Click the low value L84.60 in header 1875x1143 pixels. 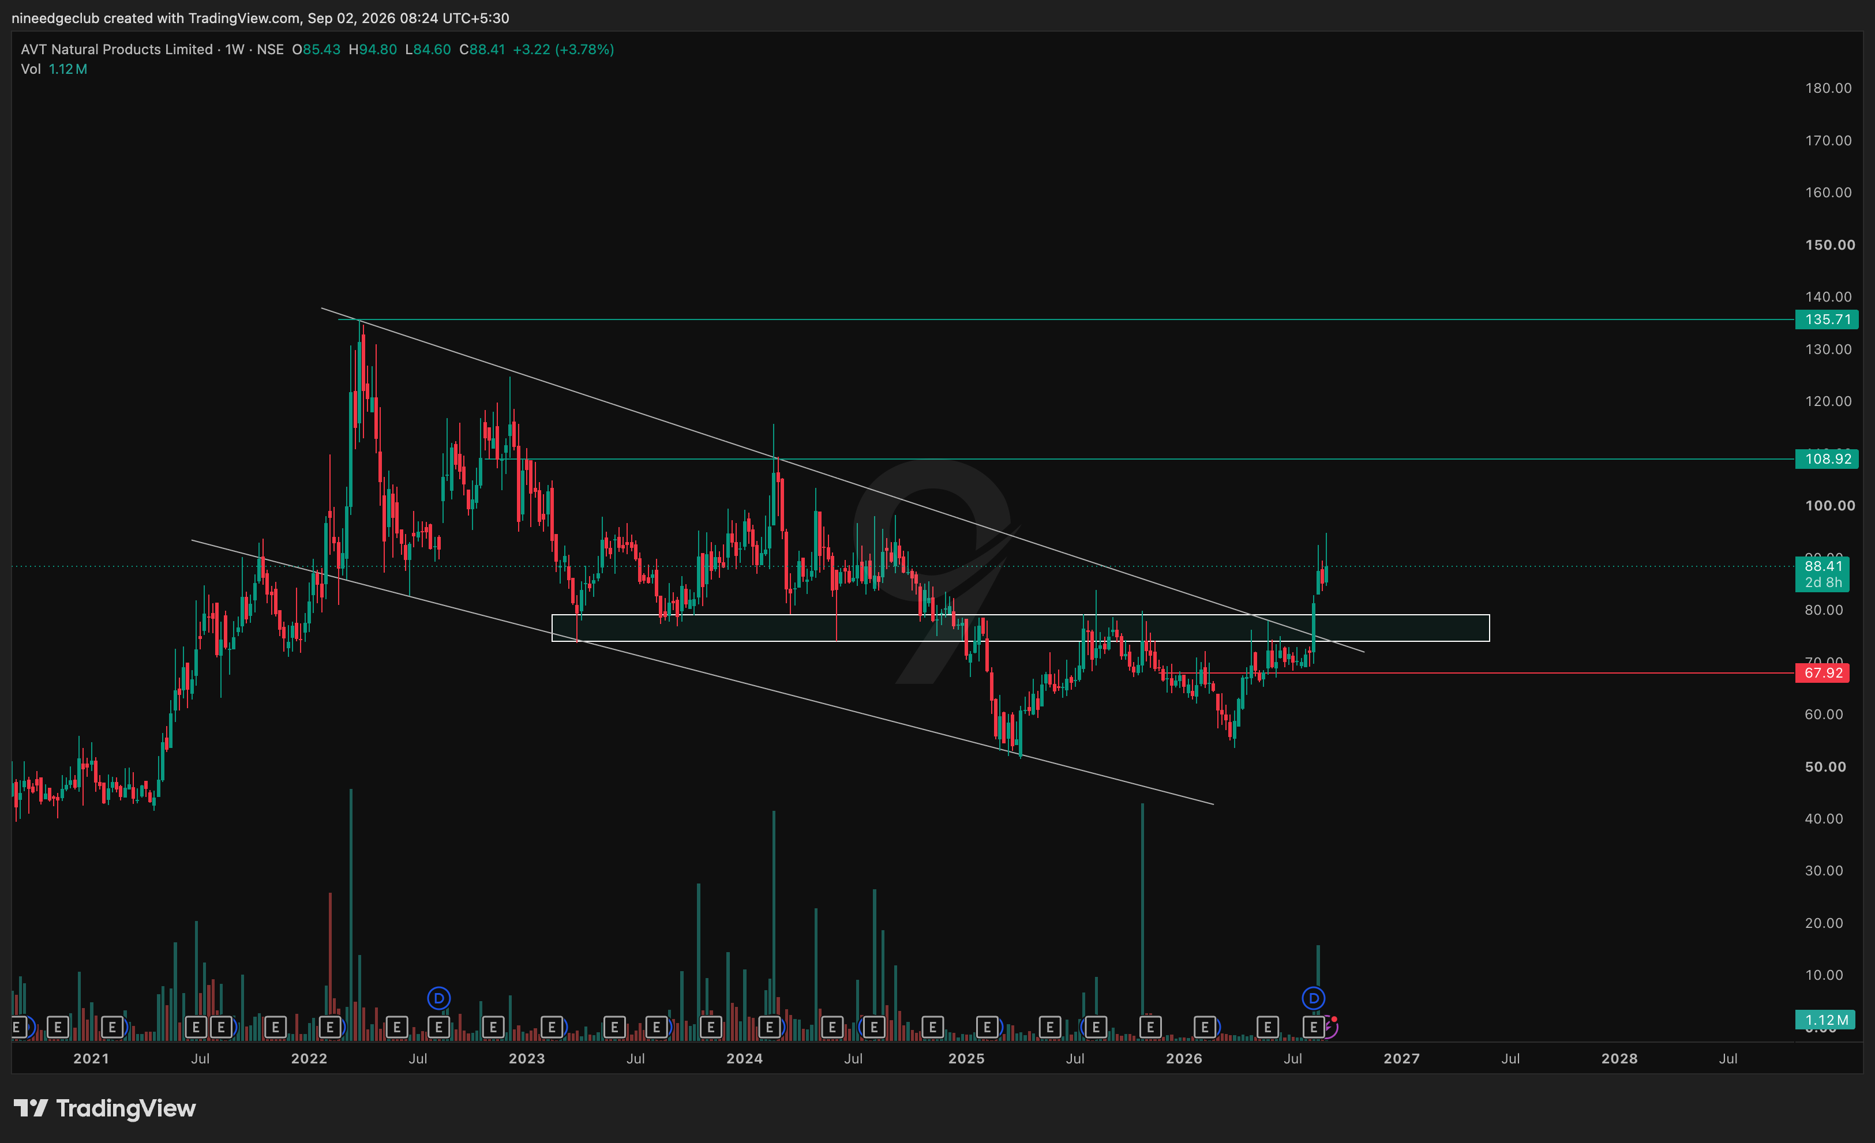[x=427, y=50]
